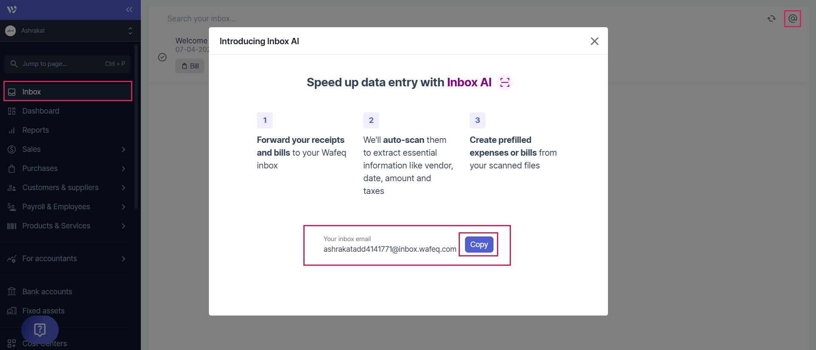Click the sync/refresh icon in the top right
The image size is (816, 350).
(x=771, y=18)
